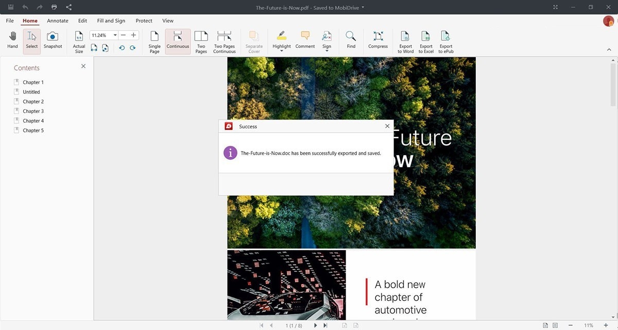The image size is (618, 330).
Task: Zoom in using status bar plus
Action: coord(606,325)
